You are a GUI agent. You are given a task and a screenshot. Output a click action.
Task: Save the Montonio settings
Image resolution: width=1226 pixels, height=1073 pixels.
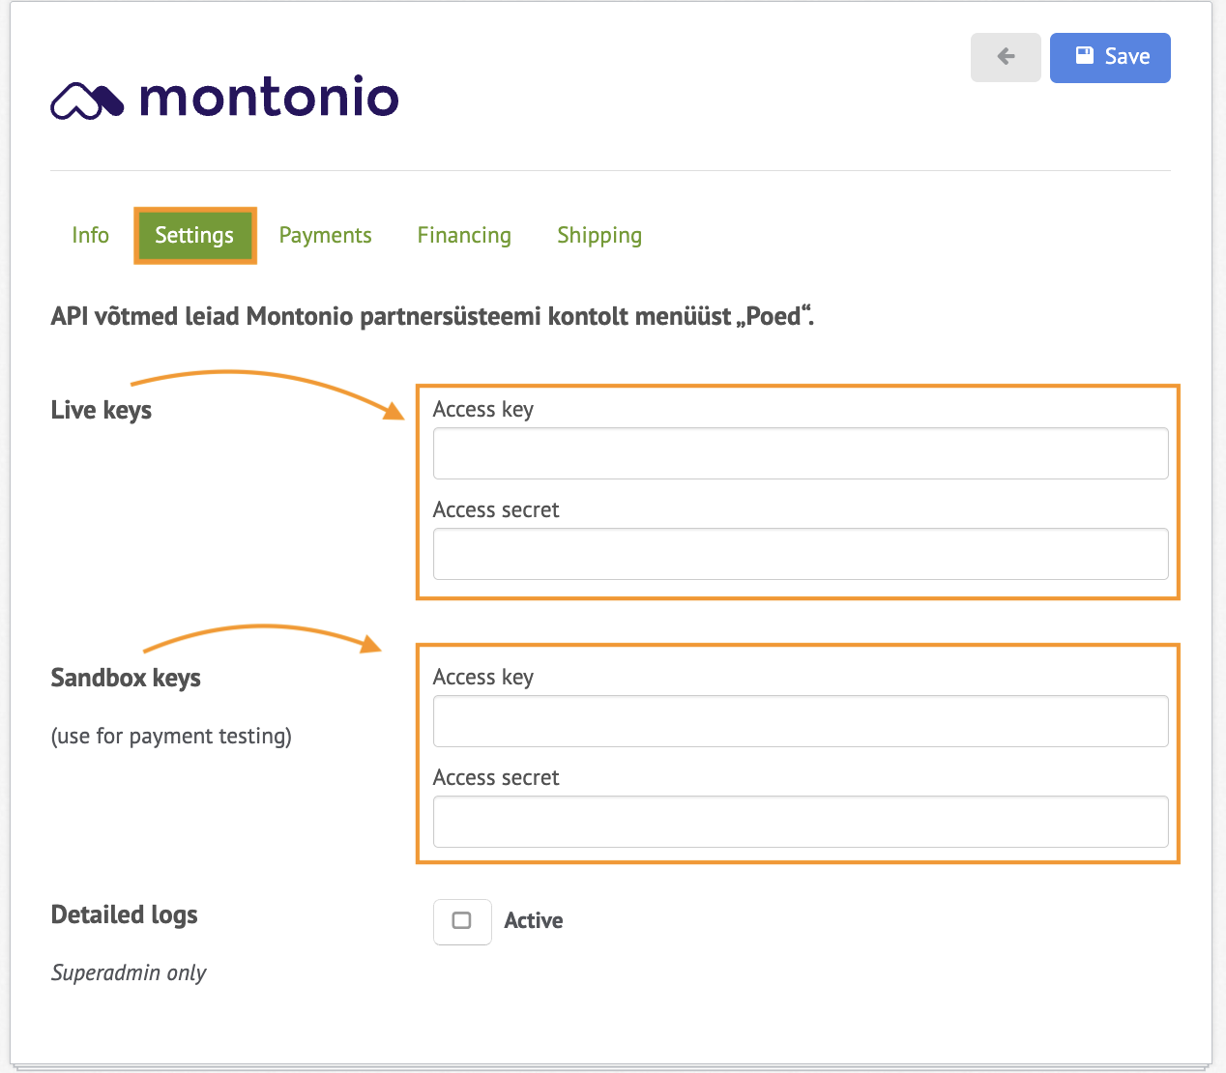[1110, 57]
